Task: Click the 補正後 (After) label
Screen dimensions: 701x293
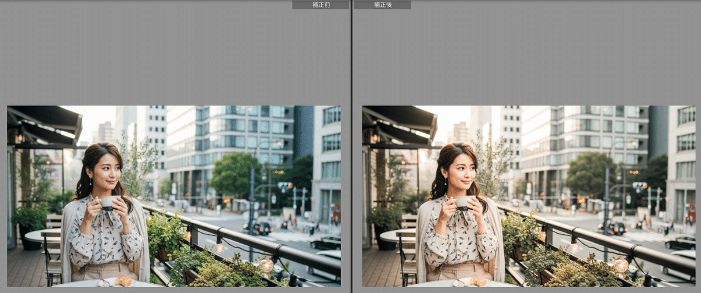Action: tap(382, 5)
